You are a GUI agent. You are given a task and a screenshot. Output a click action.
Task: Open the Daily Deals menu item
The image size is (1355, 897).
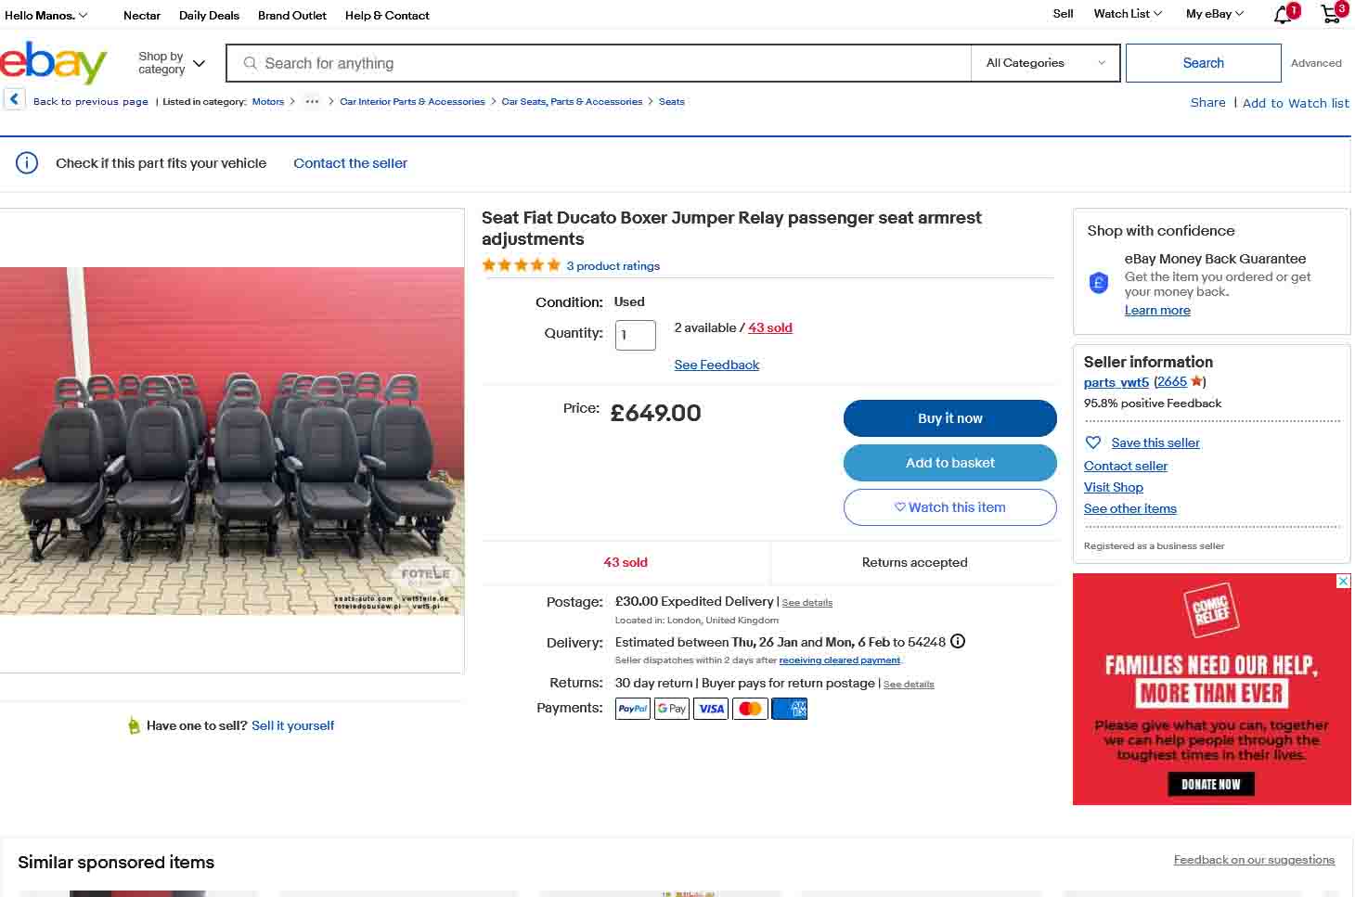click(x=209, y=16)
